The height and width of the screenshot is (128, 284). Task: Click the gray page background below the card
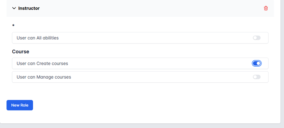(142, 126)
